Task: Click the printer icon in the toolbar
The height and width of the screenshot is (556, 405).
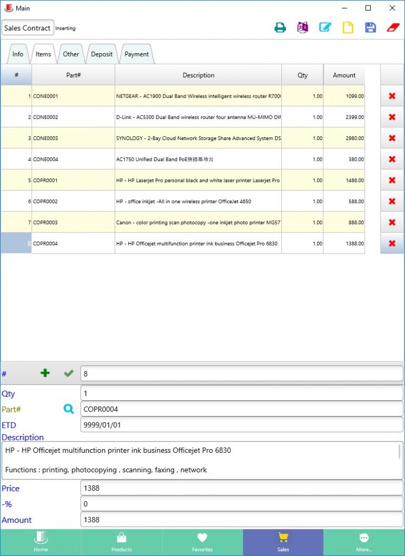Action: (x=280, y=28)
